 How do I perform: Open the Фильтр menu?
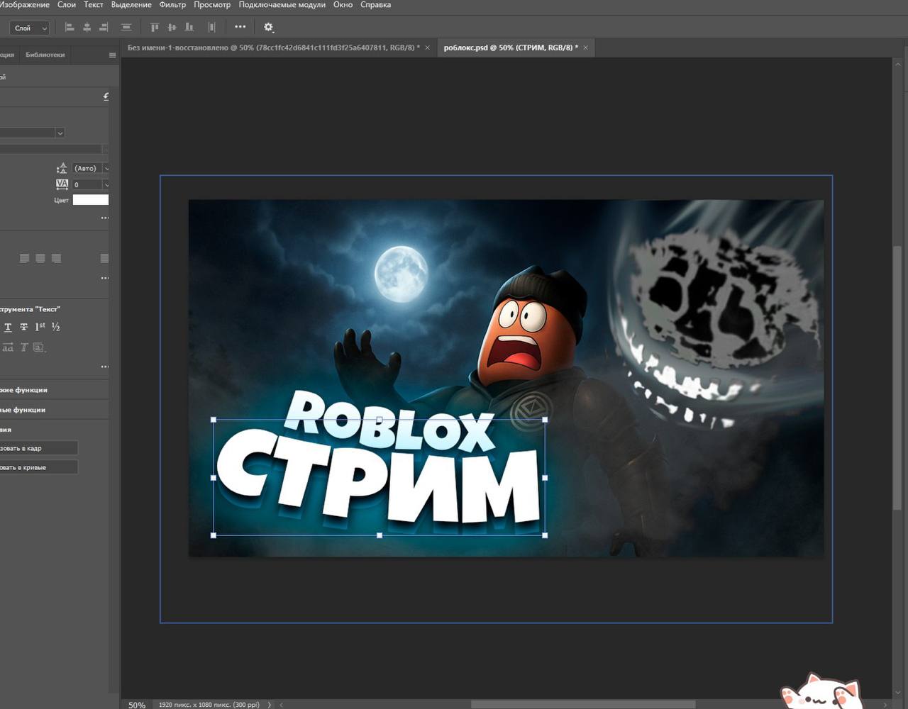(x=172, y=4)
